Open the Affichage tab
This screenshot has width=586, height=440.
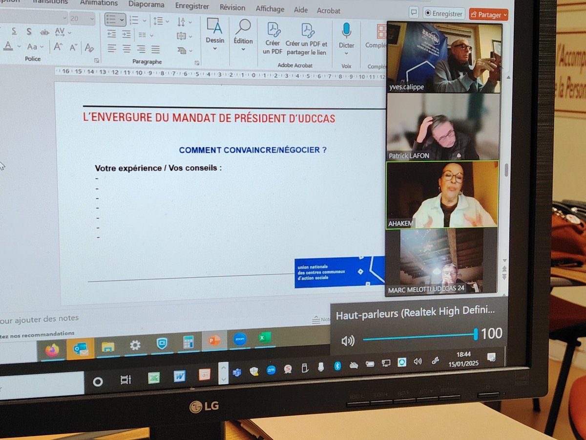pos(270,9)
